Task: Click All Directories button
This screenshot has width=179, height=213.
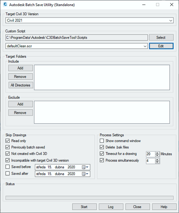Action: click(x=21, y=85)
